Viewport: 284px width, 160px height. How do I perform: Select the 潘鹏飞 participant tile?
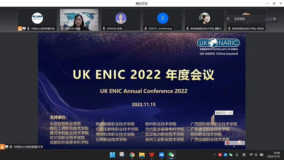click(x=204, y=19)
